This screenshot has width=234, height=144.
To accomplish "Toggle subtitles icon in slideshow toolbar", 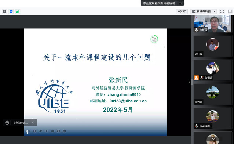I will pos(58,131).
